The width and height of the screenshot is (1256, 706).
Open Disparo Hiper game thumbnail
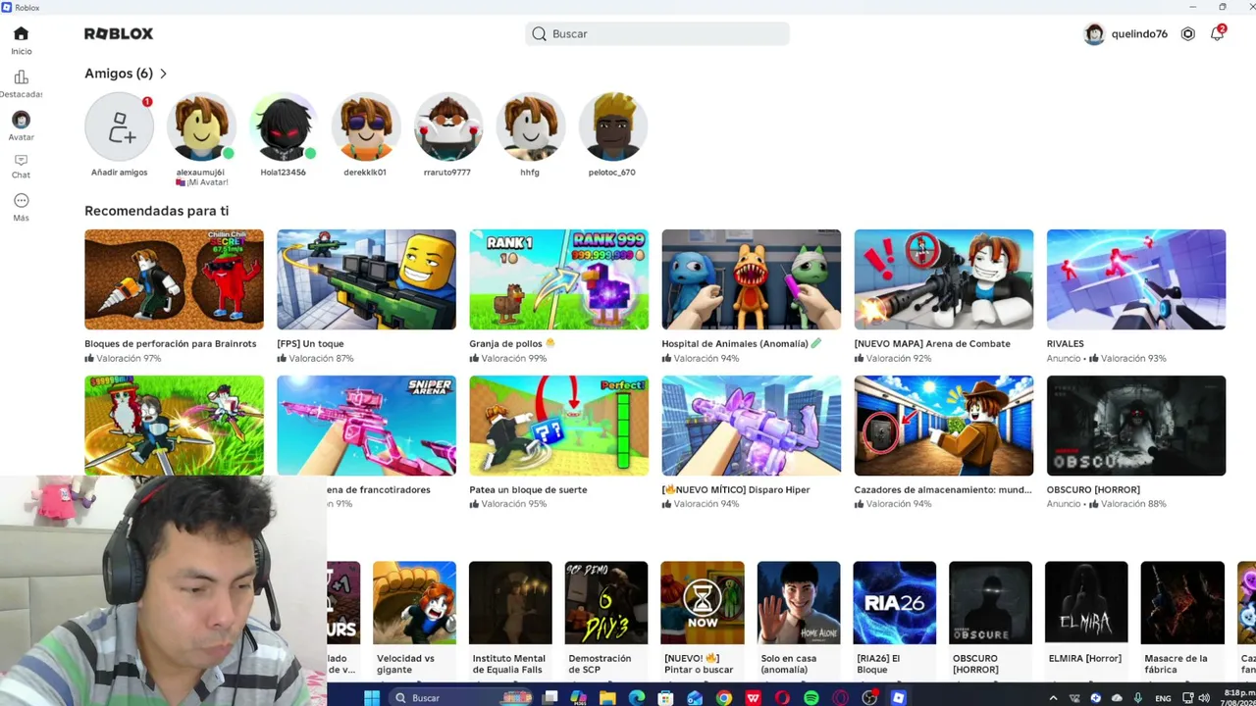point(751,426)
